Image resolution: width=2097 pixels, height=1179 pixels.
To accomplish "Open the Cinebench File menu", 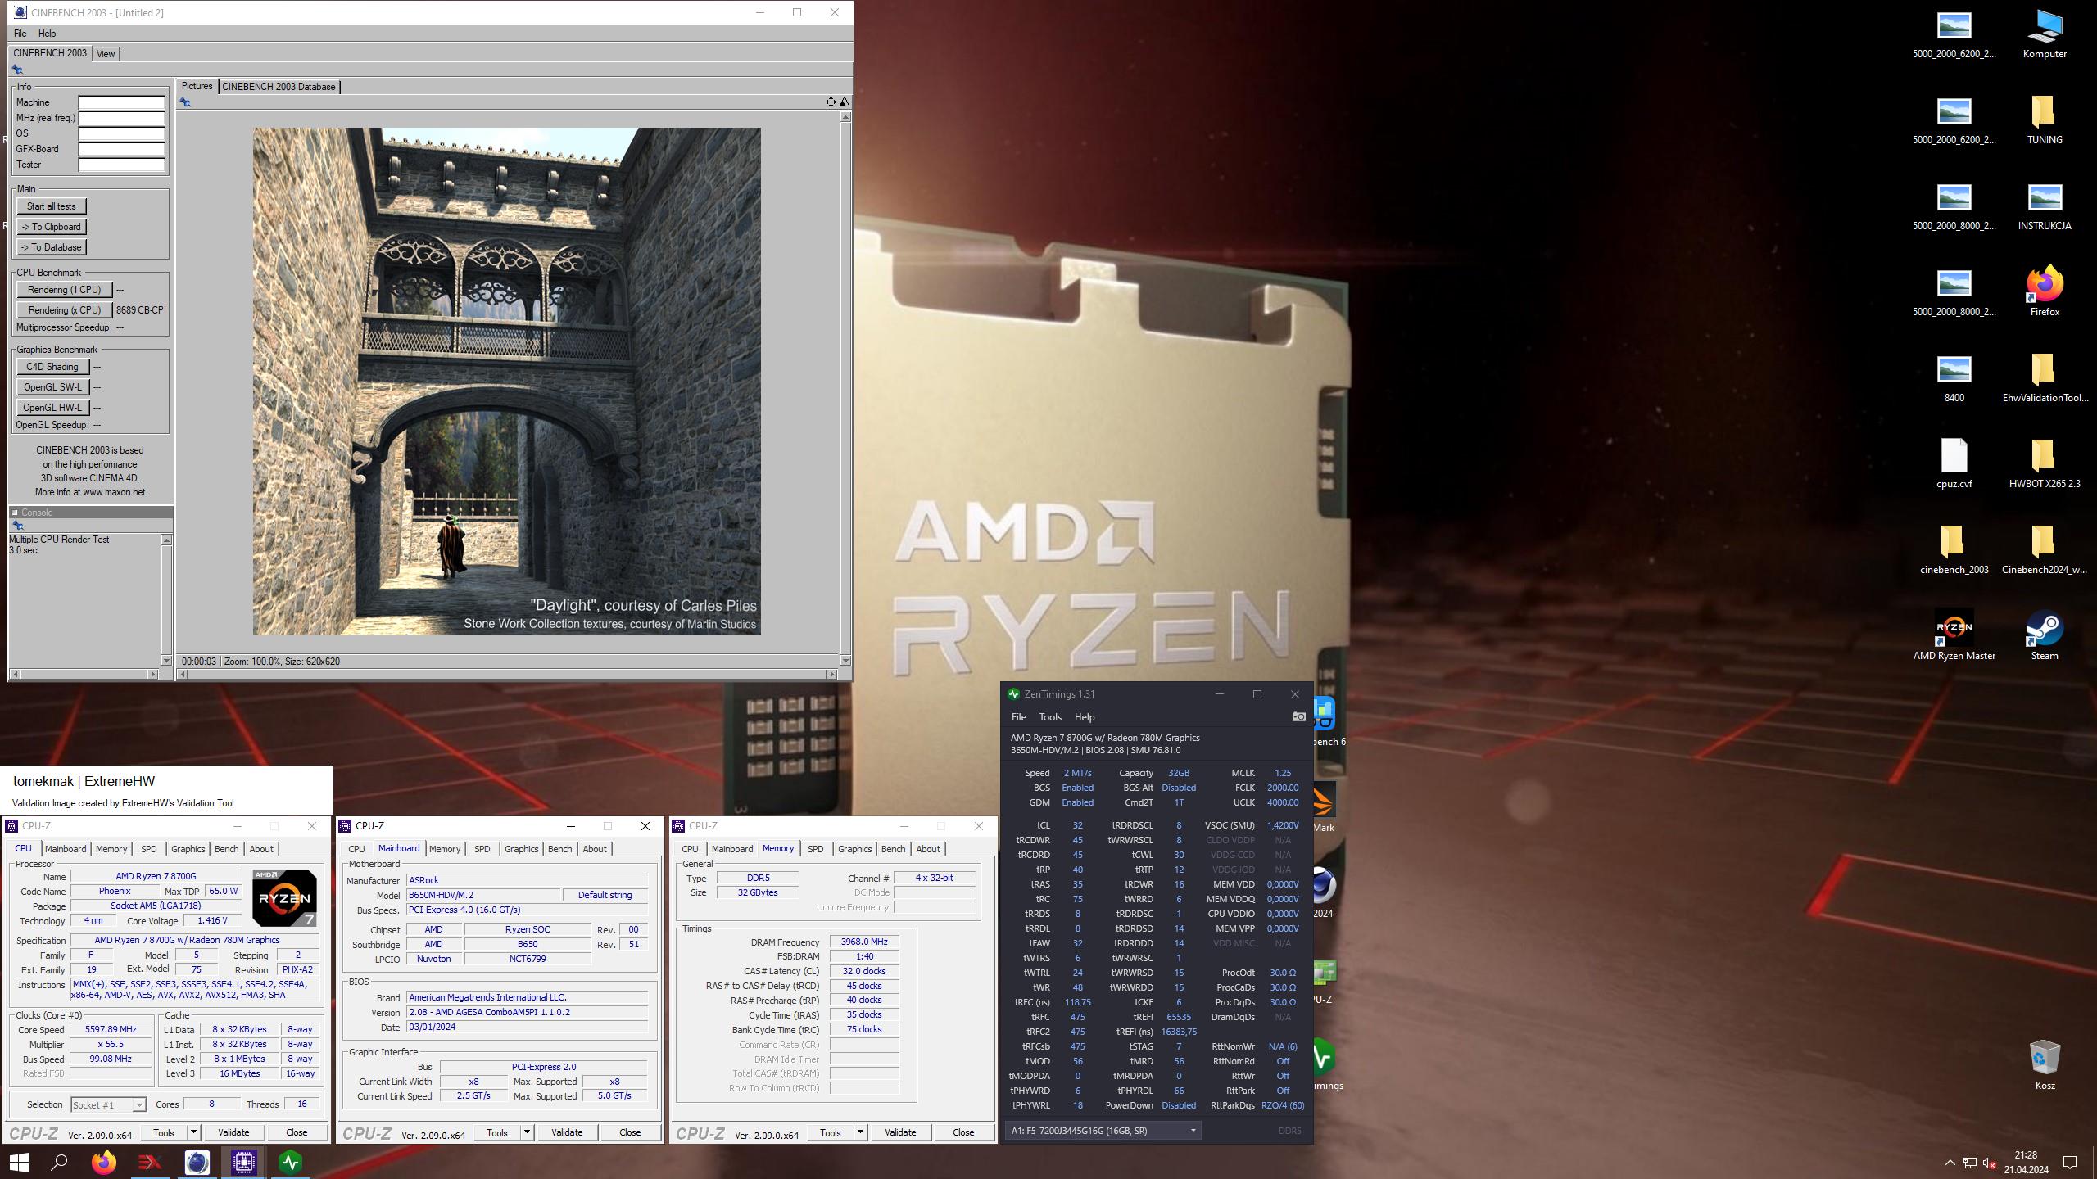I will [20, 34].
